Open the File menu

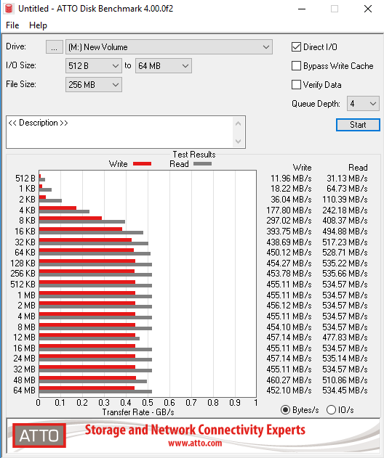click(x=12, y=25)
